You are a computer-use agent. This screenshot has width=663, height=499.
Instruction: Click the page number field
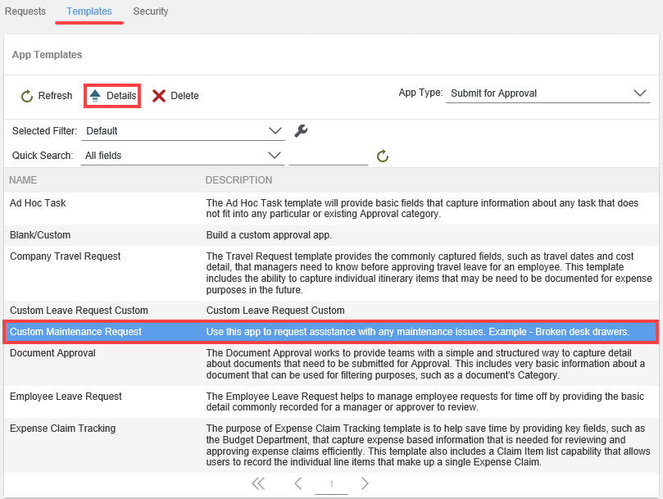click(x=331, y=484)
